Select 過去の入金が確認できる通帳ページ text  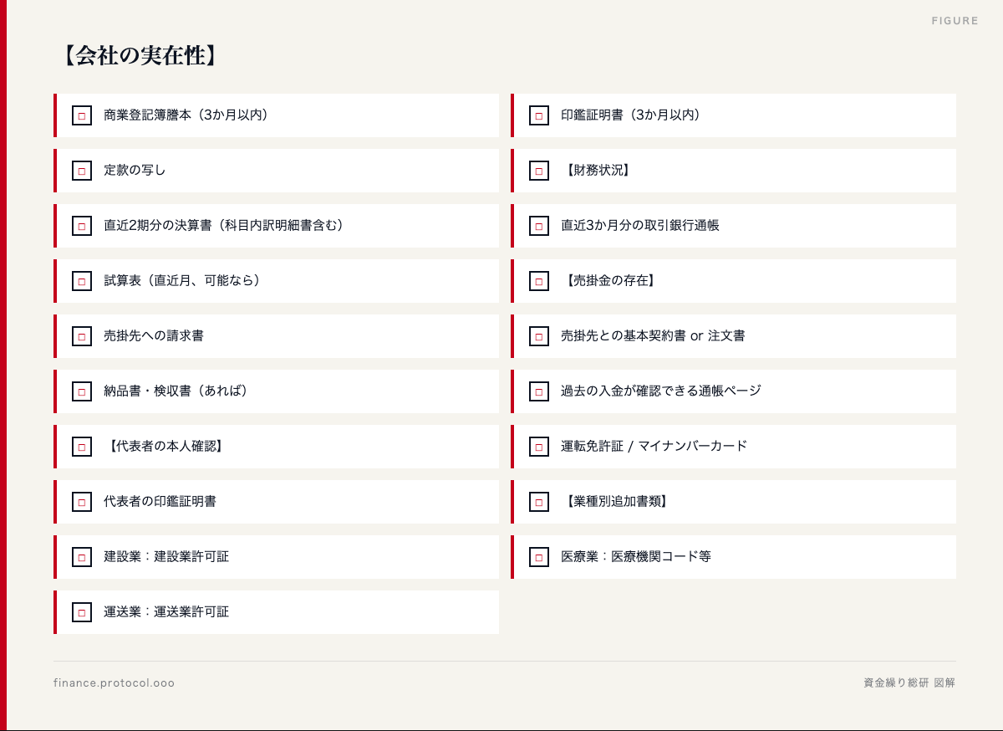click(x=661, y=391)
